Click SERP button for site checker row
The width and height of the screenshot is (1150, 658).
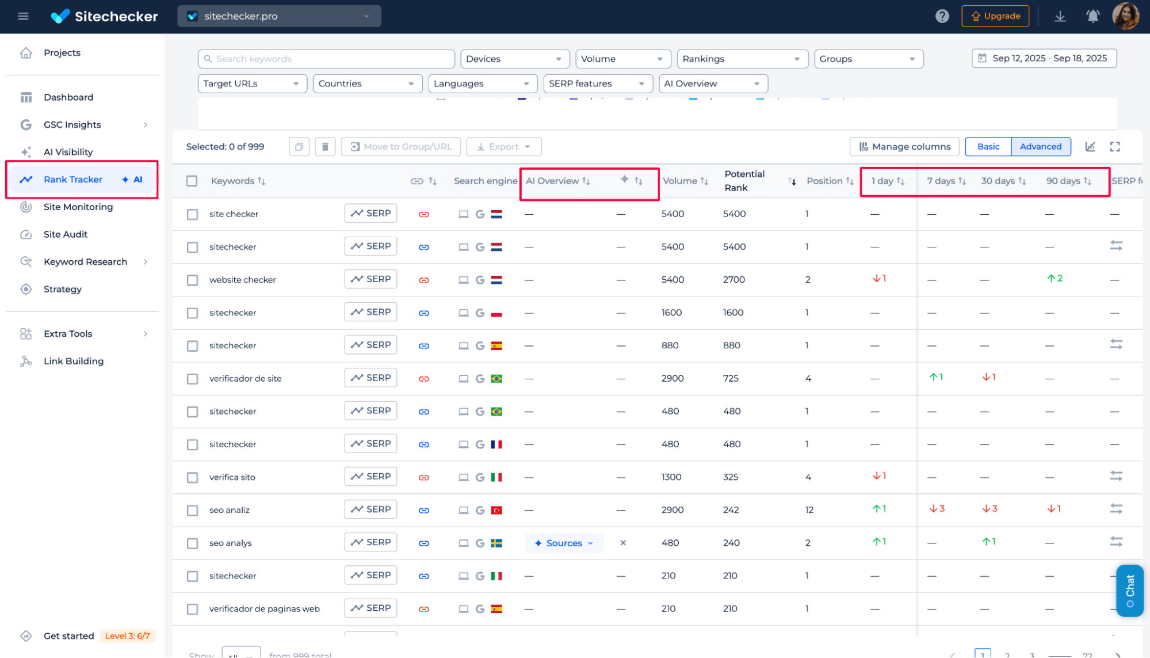tap(370, 214)
